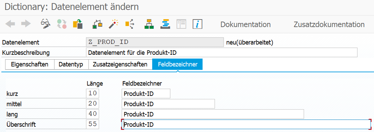The height and width of the screenshot is (132, 374).
Task: Click the back arrow icon
Action: point(10,24)
